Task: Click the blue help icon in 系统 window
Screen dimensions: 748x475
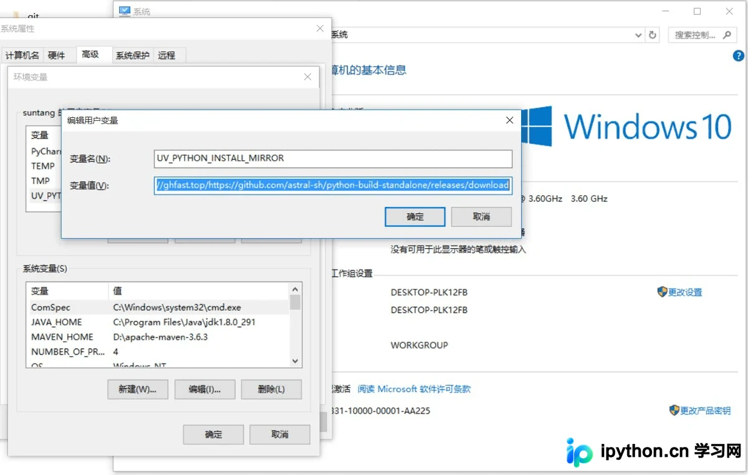Action: pyautogui.click(x=739, y=55)
